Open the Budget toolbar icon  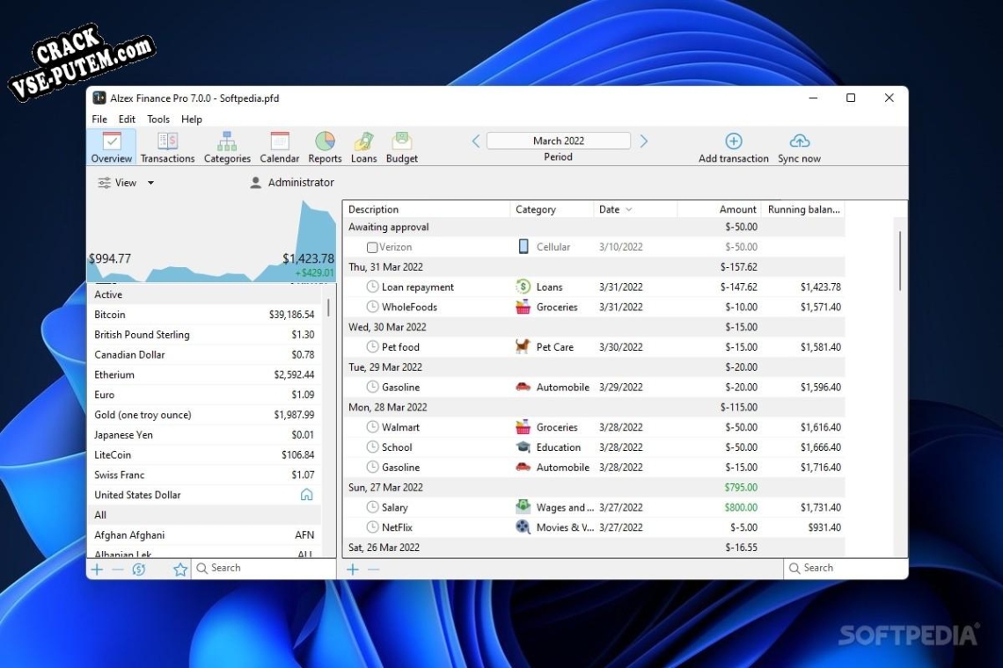click(402, 141)
